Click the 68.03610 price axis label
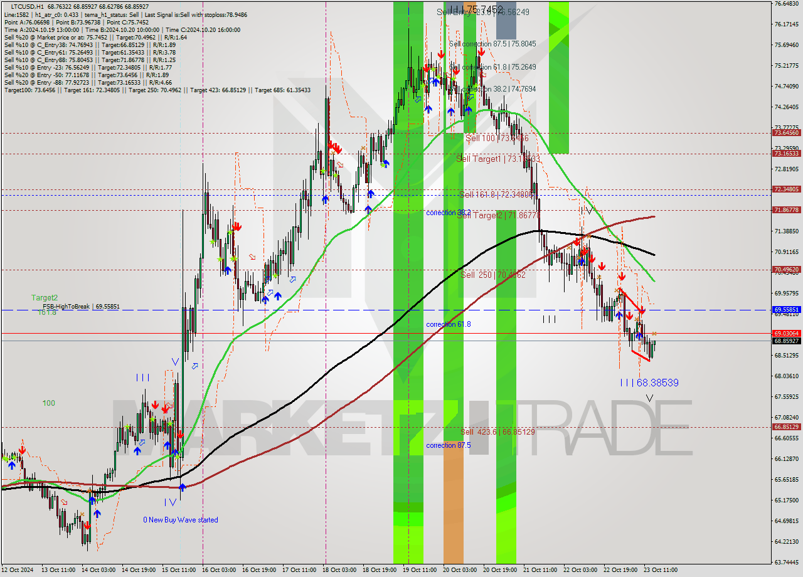 [786, 376]
